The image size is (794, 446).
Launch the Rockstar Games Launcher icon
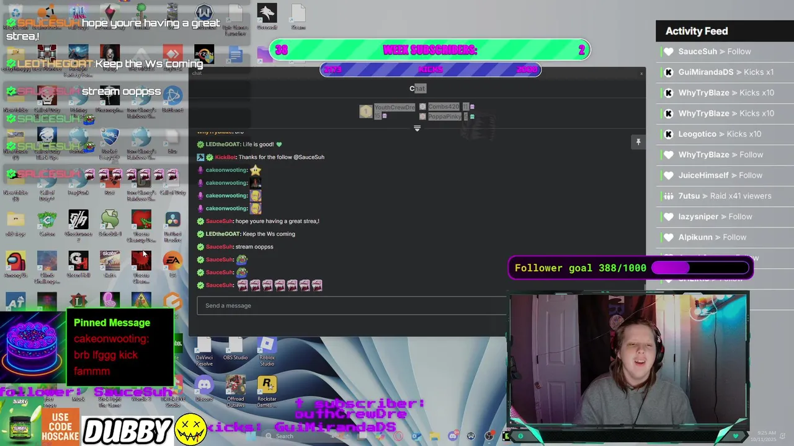267,392
